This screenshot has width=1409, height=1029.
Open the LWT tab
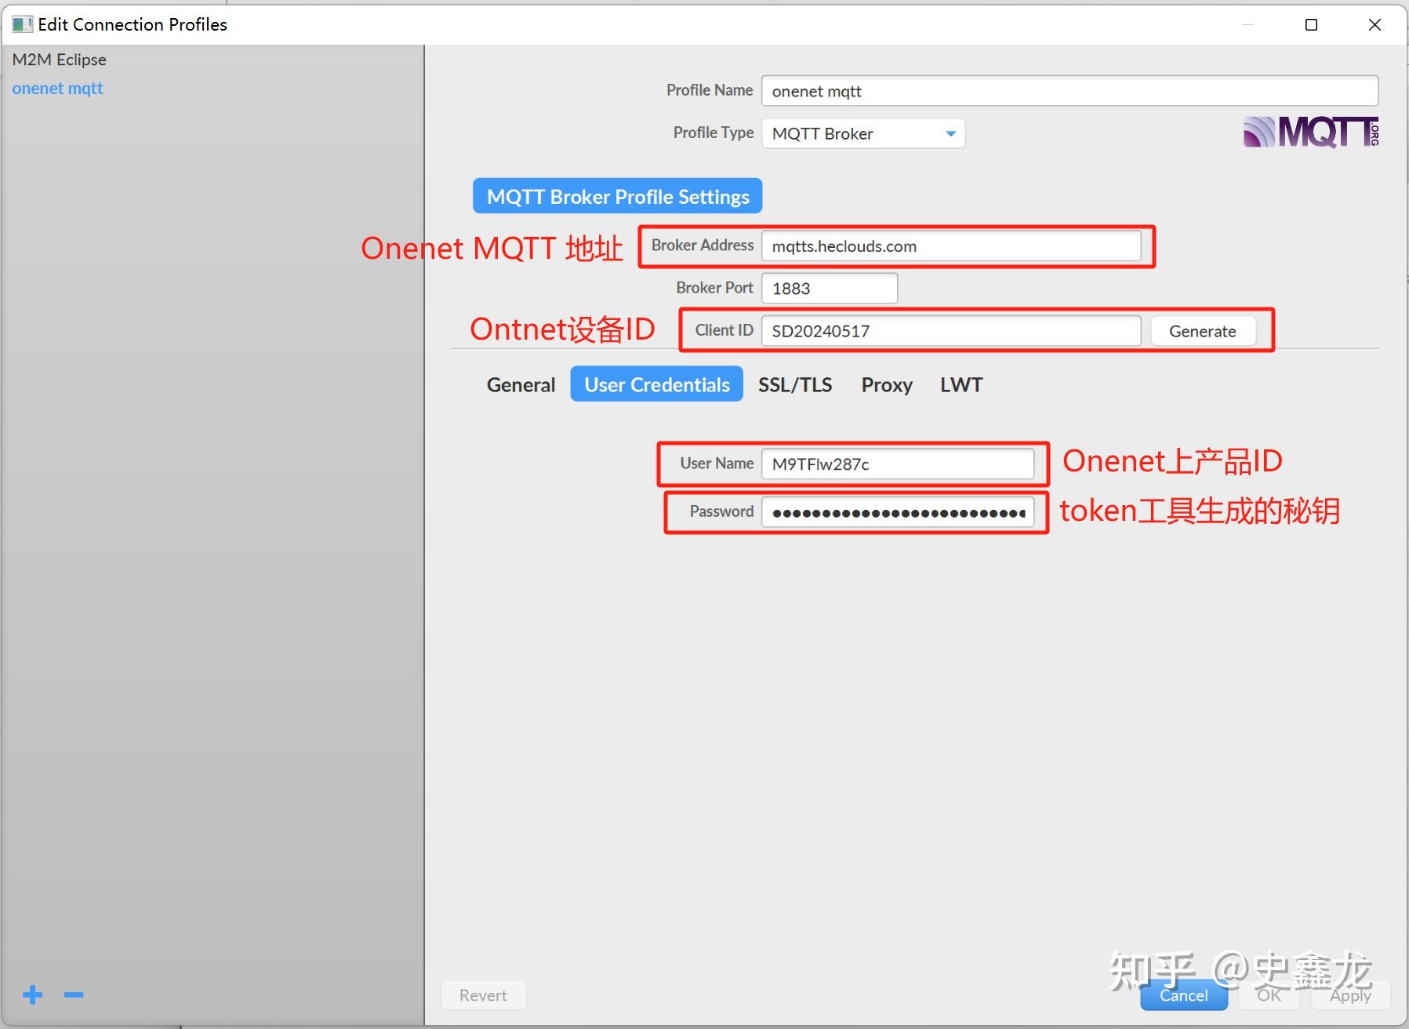[961, 384]
